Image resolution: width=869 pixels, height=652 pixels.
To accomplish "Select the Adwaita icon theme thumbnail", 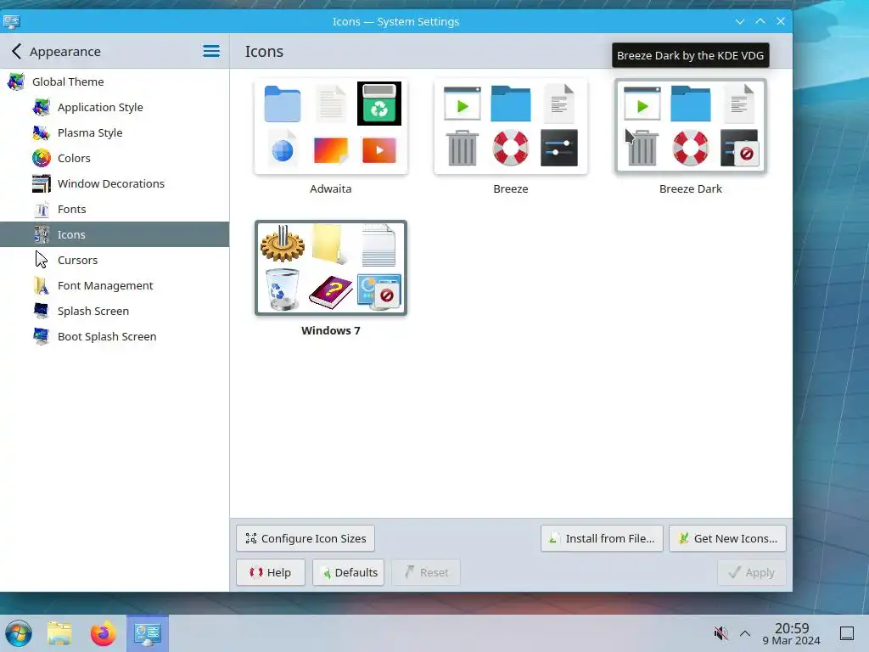I will [331, 126].
